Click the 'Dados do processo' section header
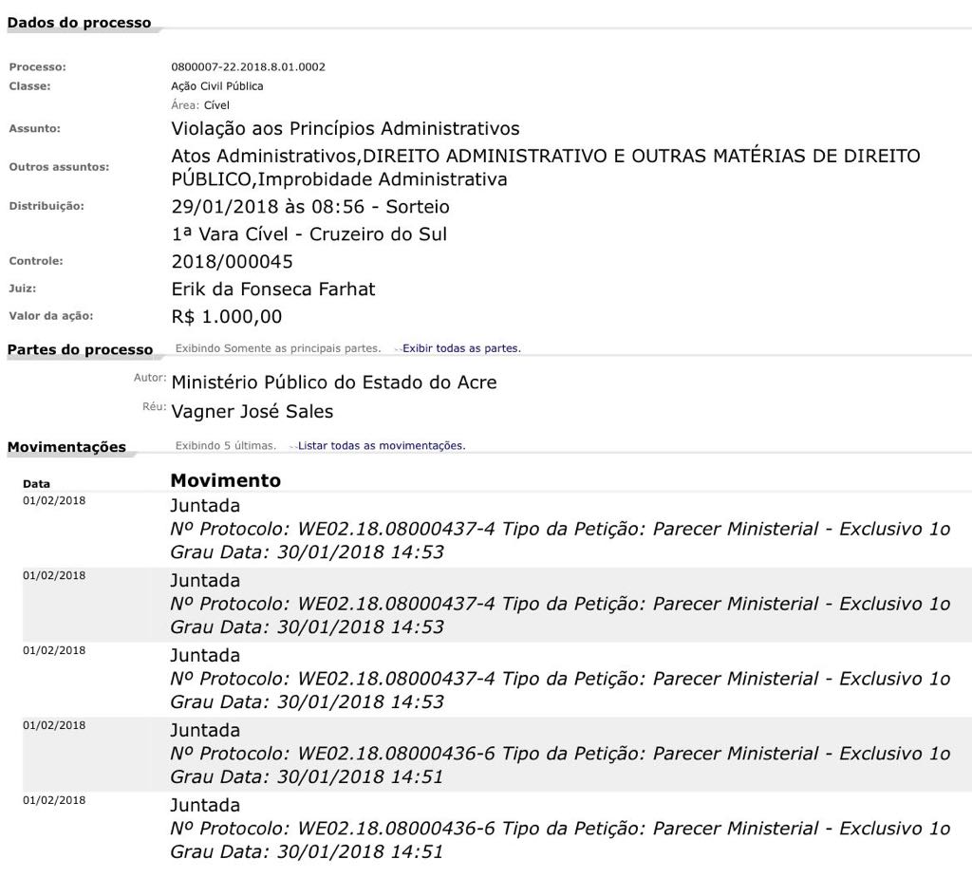Viewport: 972px width, 878px height. 79,23
